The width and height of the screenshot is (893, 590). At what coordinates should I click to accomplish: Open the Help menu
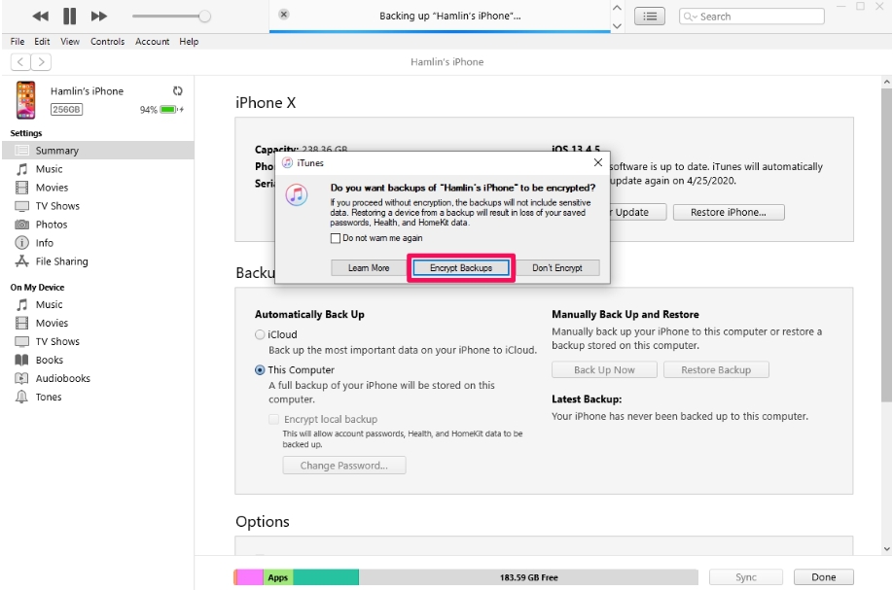189,42
